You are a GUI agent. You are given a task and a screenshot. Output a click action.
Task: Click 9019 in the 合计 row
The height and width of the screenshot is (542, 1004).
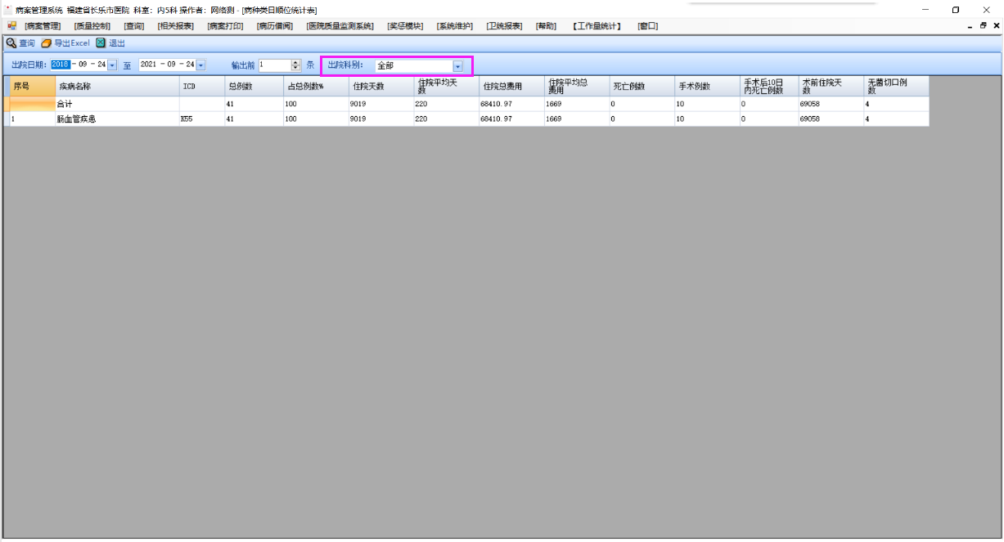pyautogui.click(x=381, y=104)
